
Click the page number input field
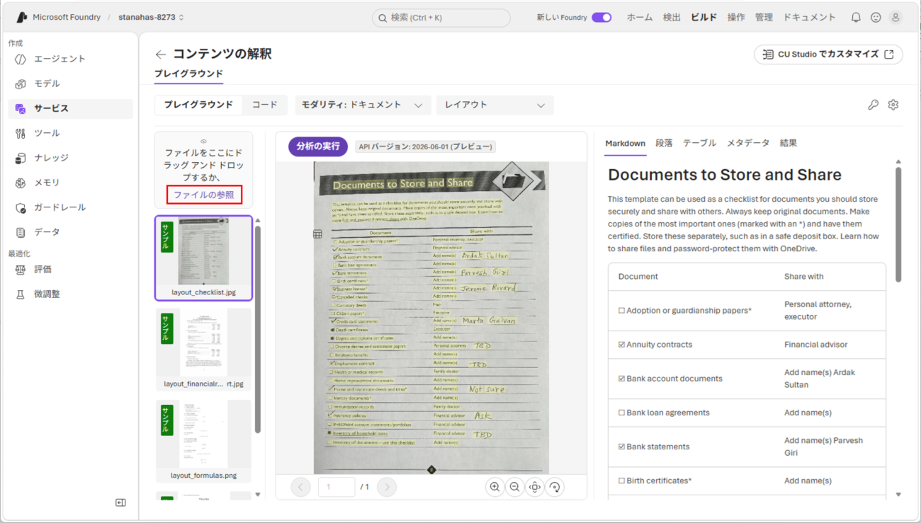pyautogui.click(x=337, y=487)
